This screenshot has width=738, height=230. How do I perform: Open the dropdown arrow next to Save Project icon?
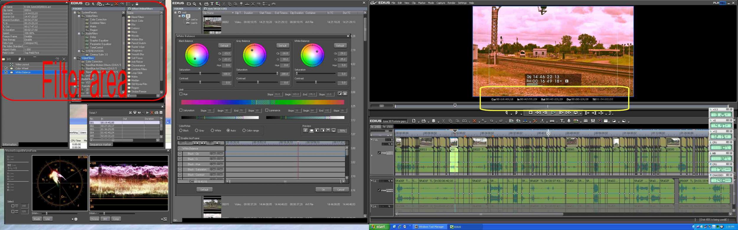438,122
